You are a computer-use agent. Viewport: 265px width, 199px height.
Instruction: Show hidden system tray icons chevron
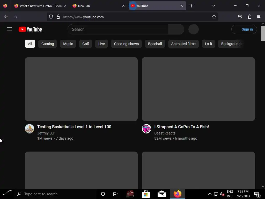pyautogui.click(x=210, y=194)
